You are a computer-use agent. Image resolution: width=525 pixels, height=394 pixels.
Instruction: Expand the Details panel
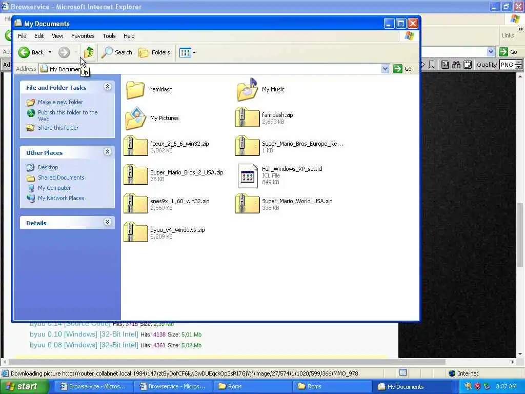click(107, 222)
